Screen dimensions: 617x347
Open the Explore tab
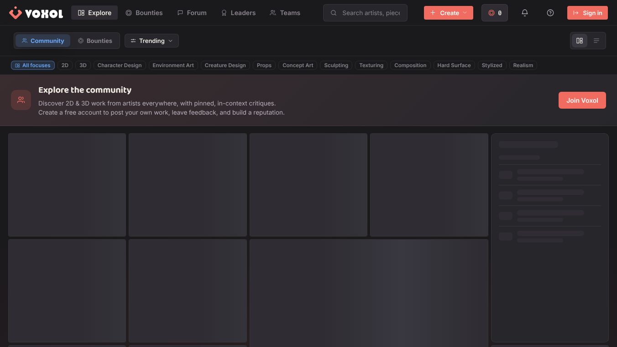(94, 13)
